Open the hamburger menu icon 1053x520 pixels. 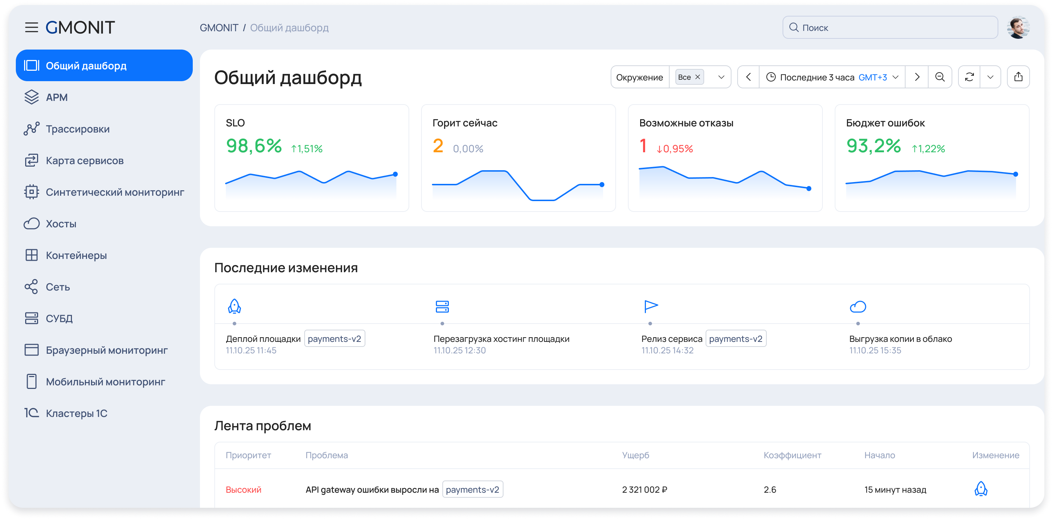click(32, 27)
